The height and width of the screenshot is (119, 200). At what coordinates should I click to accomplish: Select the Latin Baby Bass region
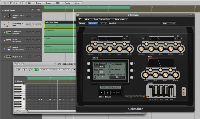[60, 24]
